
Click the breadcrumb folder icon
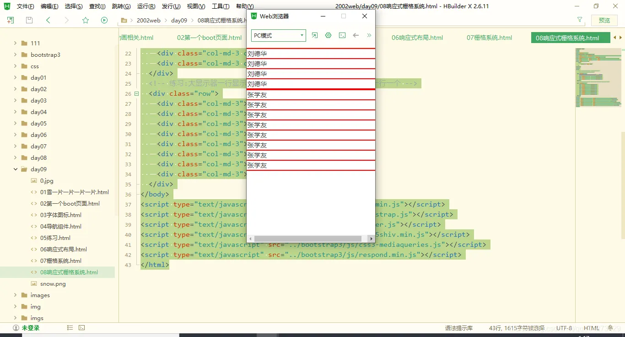pyautogui.click(x=124, y=20)
